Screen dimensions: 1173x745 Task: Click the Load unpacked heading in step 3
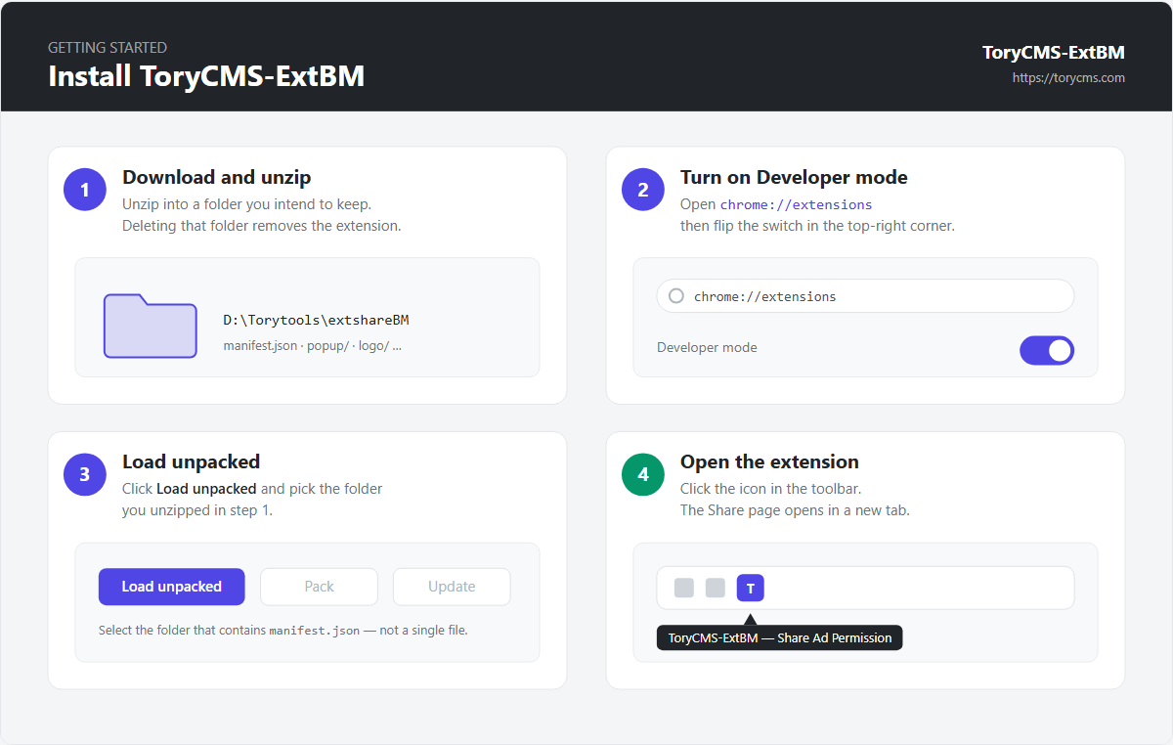pyautogui.click(x=191, y=461)
